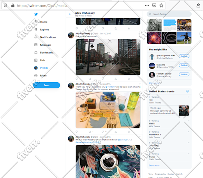The width and height of the screenshot is (203, 178).
Task: Share the Vancouver tweet
Action: tap(116, 79)
